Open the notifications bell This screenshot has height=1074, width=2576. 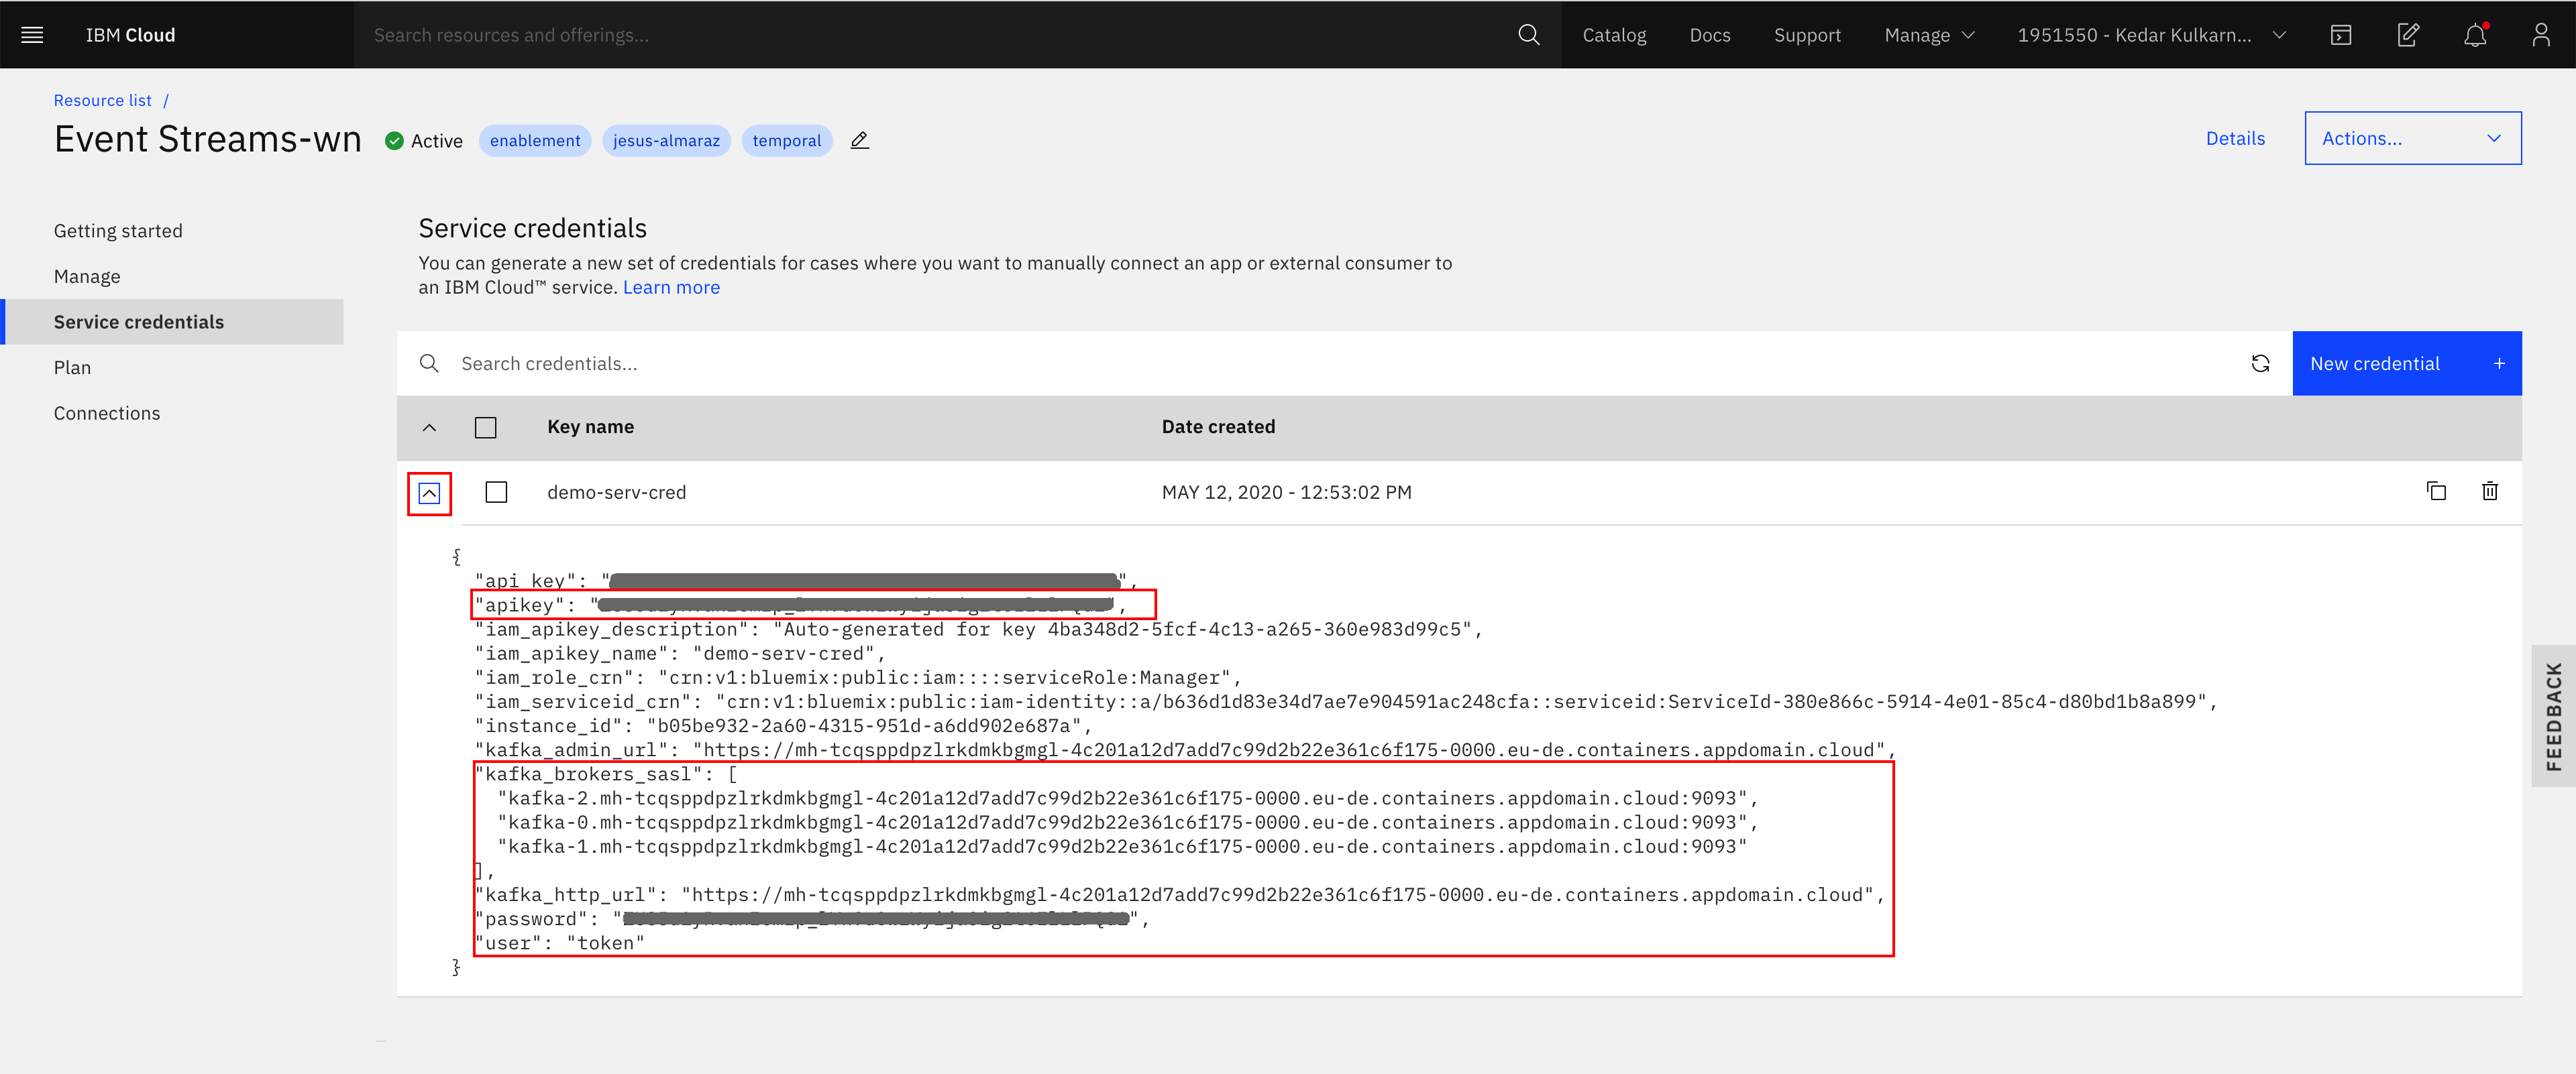point(2475,35)
